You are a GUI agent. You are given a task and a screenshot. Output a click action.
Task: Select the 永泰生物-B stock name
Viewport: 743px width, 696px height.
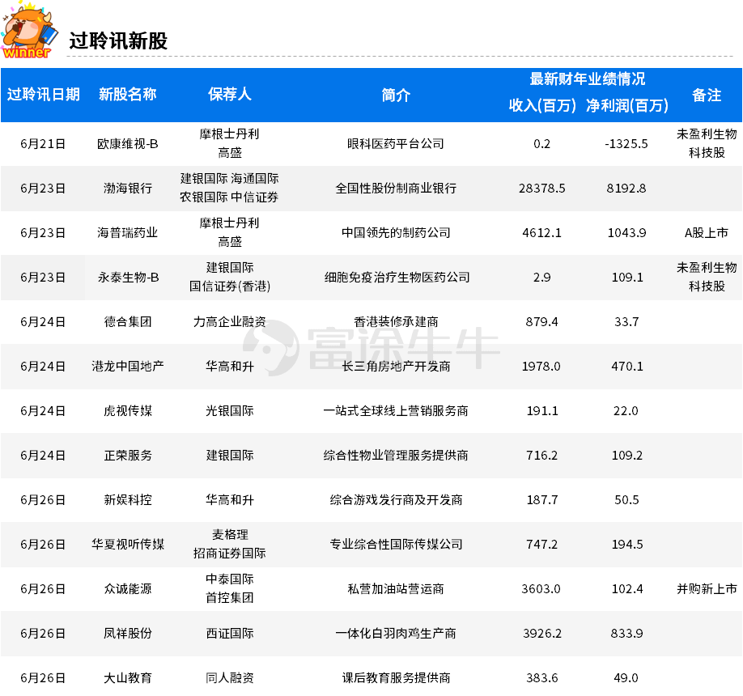coord(128,277)
